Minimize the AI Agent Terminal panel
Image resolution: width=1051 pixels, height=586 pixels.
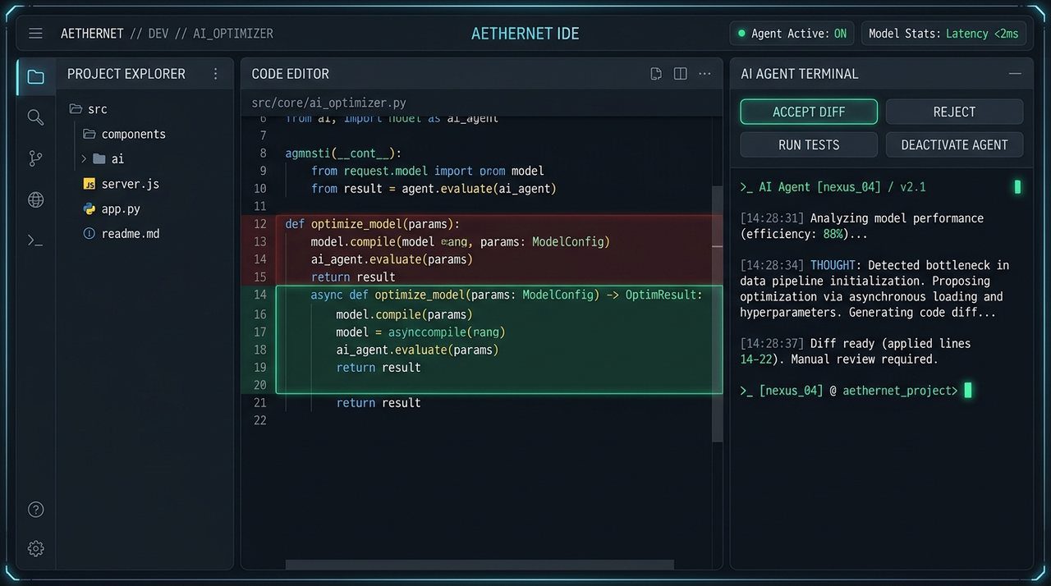coord(1017,74)
